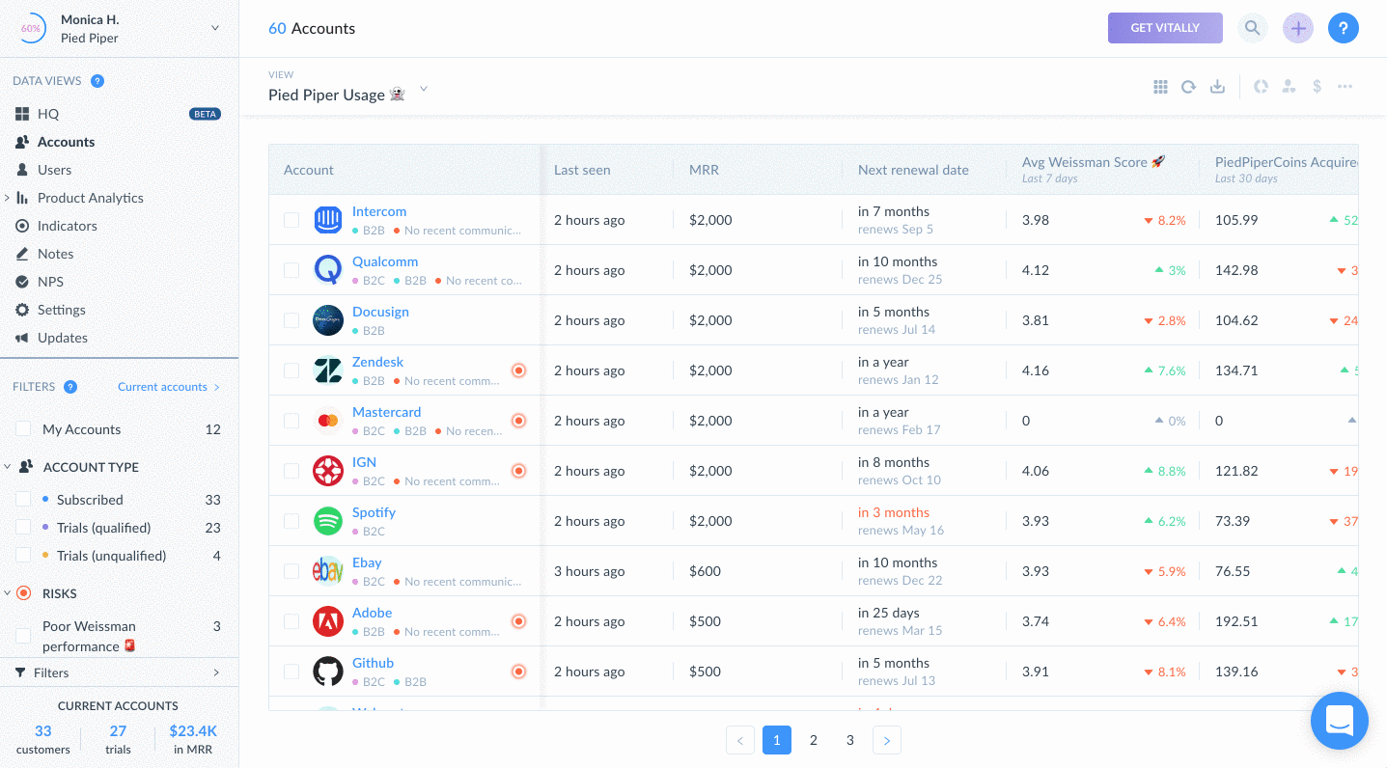Click the refresh view icon

1189,87
